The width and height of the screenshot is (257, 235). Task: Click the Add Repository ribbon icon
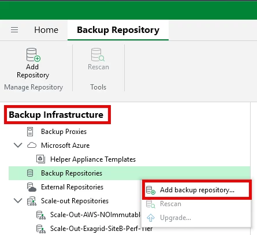point(33,55)
